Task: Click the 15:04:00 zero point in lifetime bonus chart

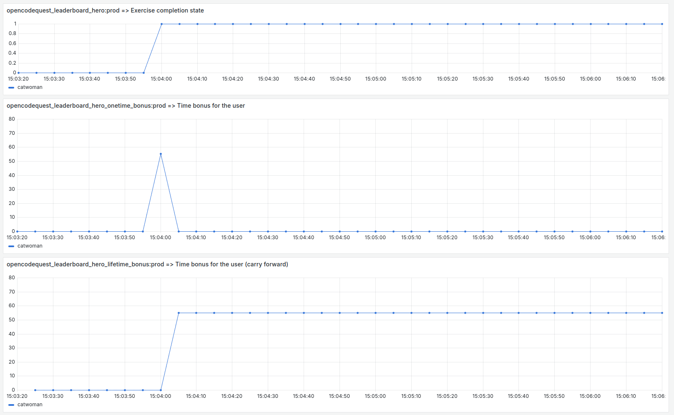Action: [x=161, y=390]
